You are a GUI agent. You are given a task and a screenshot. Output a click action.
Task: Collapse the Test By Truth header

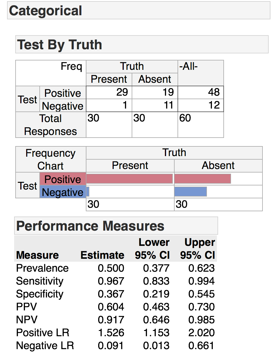(60, 45)
